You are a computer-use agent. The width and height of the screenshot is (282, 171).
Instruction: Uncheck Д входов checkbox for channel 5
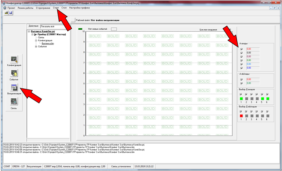pos(262,94)
